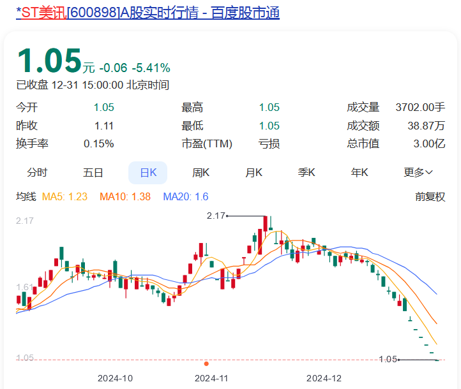The height and width of the screenshot is (389, 461).
Task: Click the MA10: 1.38 indicator label
Action: coord(125,196)
